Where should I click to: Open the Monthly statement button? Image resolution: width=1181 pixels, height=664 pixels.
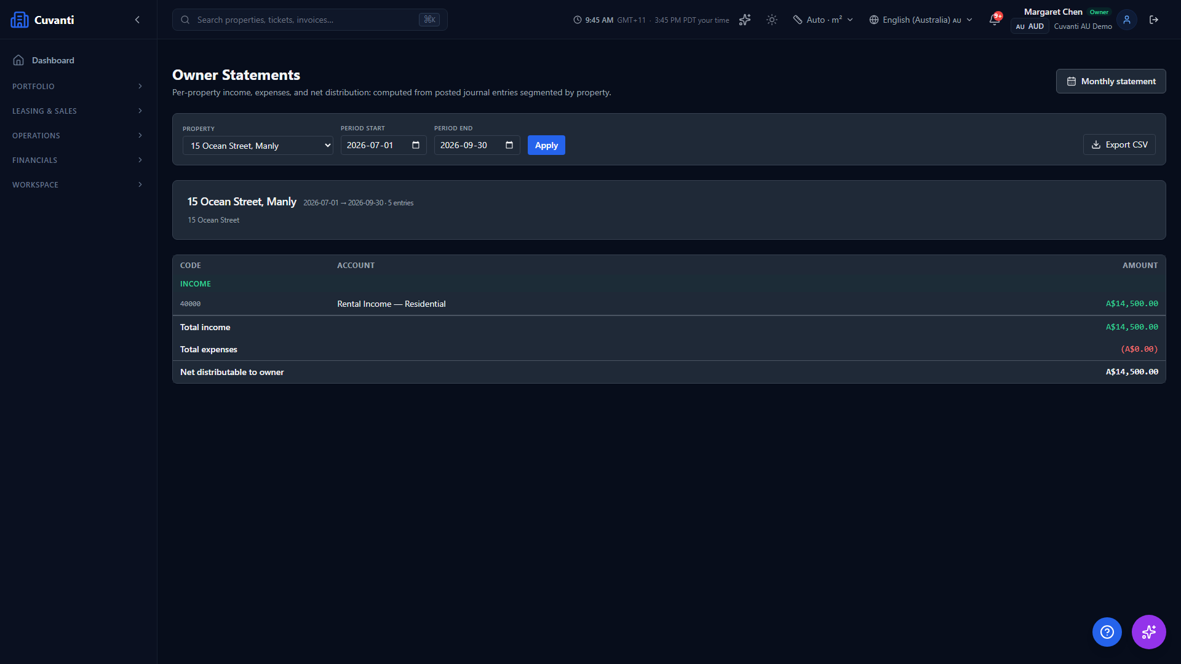pyautogui.click(x=1111, y=81)
